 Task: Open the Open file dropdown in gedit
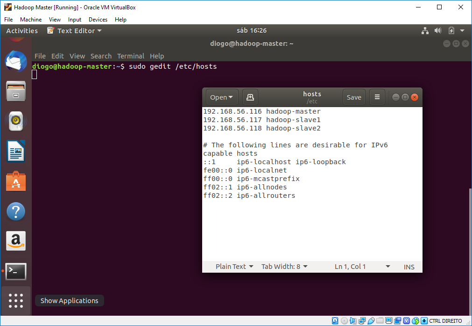pos(221,97)
